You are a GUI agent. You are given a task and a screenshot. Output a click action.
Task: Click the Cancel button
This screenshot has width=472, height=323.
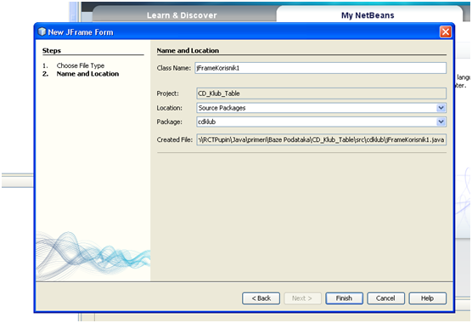tap(385, 298)
